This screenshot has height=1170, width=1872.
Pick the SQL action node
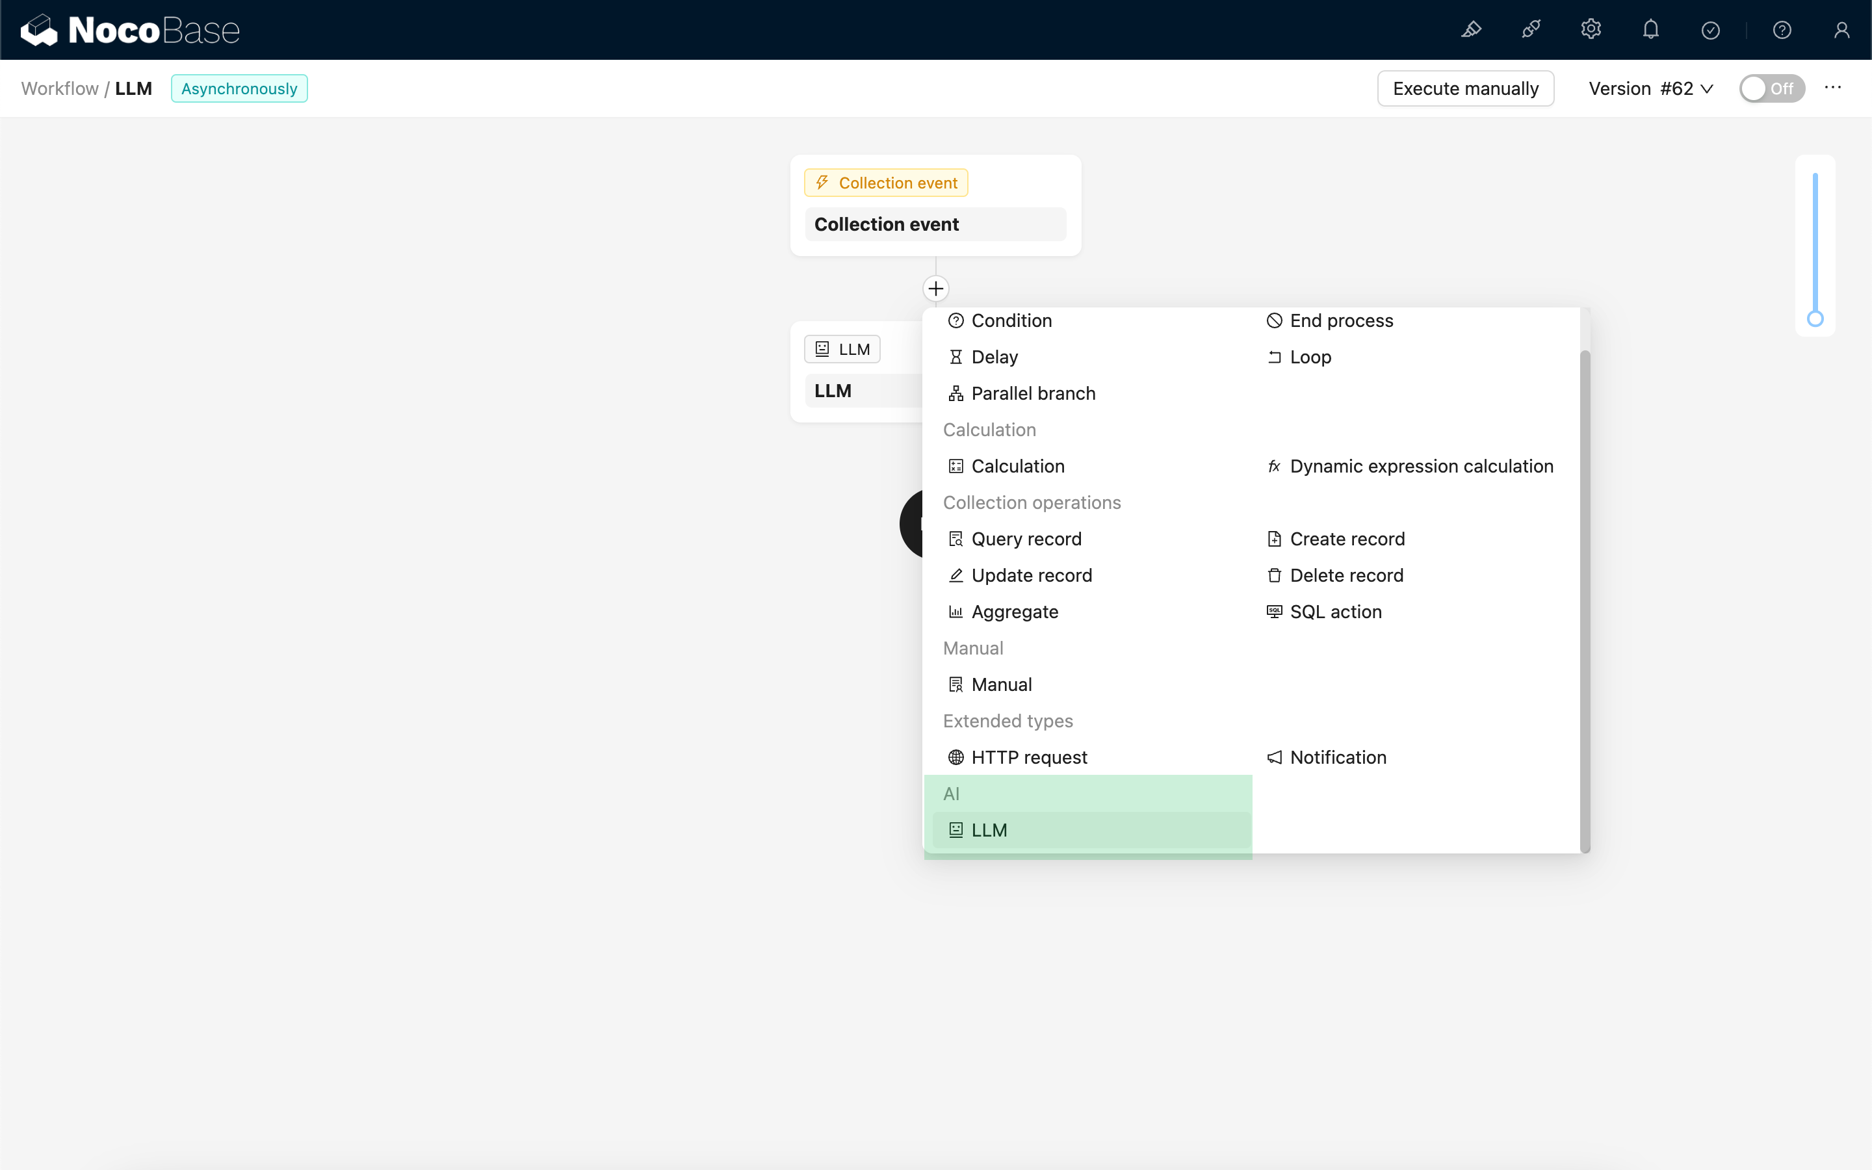[1334, 611]
